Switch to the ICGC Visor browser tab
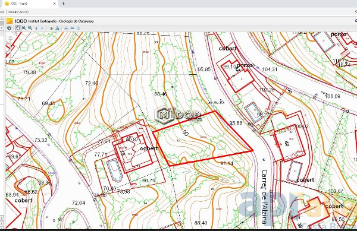 coord(30,4)
